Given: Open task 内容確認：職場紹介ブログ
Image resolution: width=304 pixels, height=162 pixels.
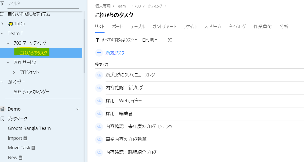Looking at the screenshot, I should (x=131, y=152).
